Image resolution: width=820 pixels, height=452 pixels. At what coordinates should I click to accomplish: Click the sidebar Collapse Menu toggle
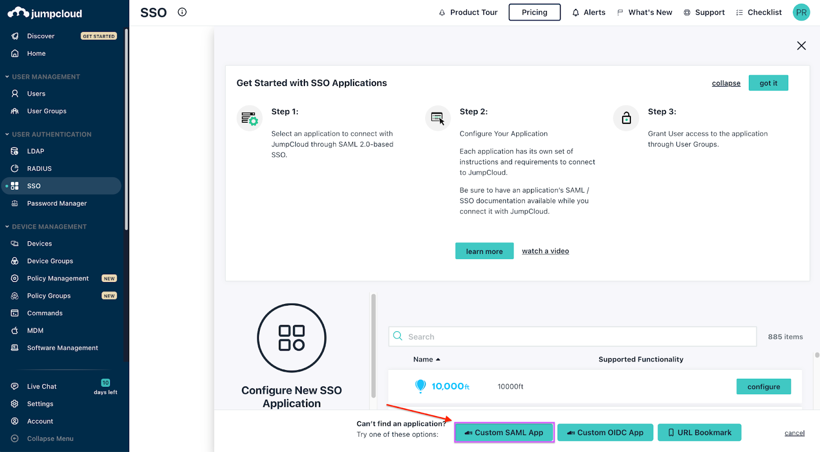tap(50, 439)
